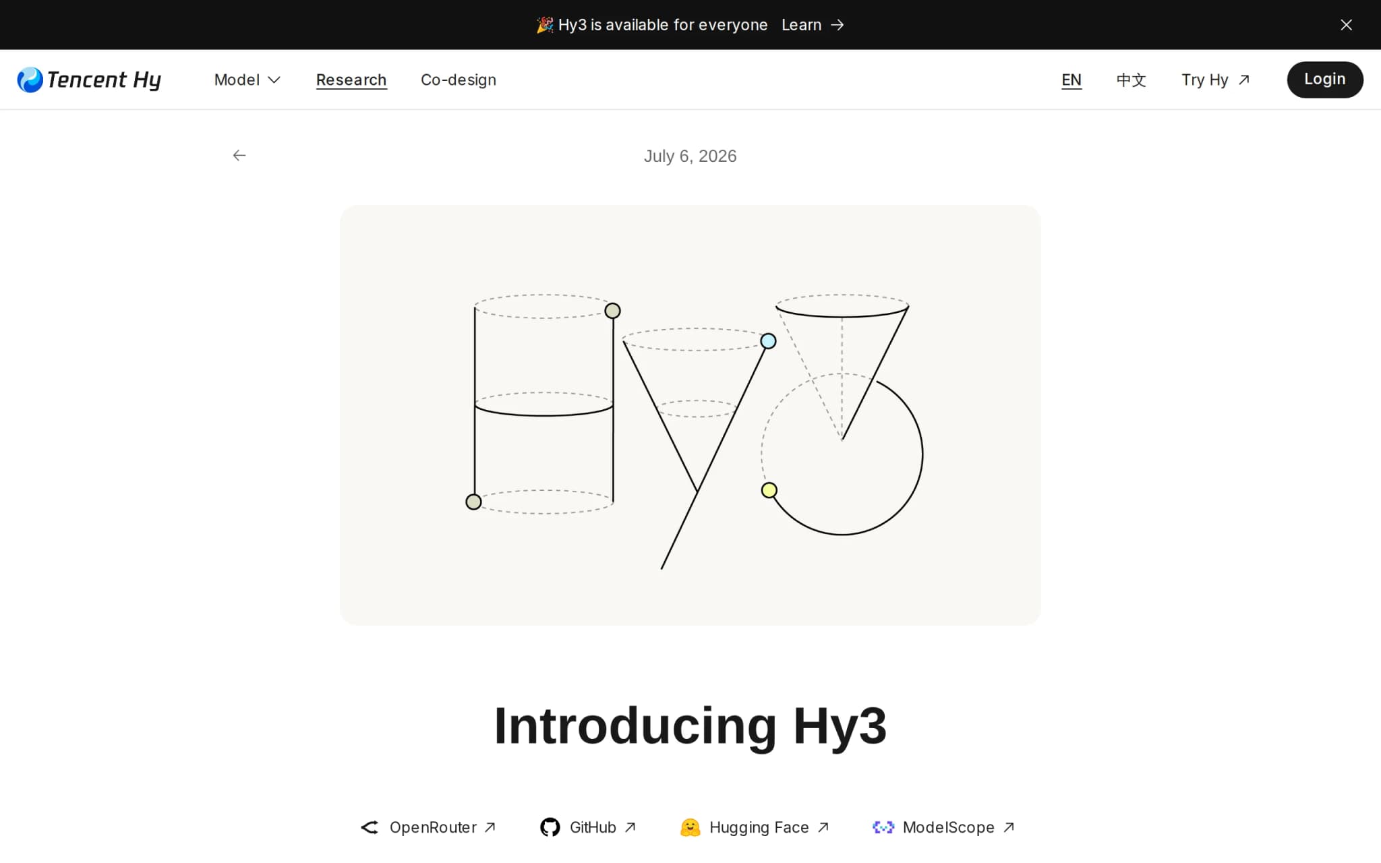Click the ModelScope logo icon
The height and width of the screenshot is (863, 1381).
pos(883,827)
